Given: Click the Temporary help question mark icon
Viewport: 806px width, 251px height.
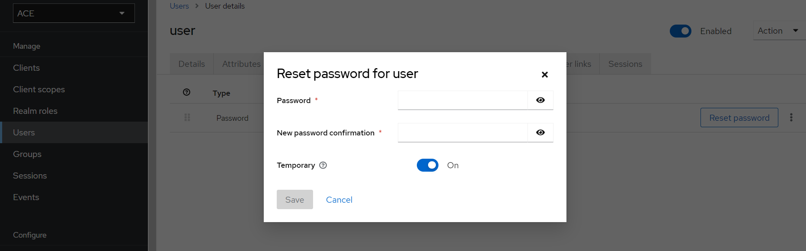Looking at the screenshot, I should click(x=323, y=165).
